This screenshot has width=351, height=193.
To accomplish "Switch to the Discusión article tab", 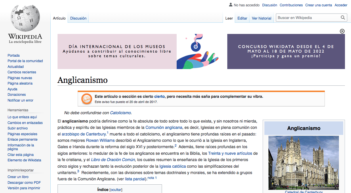I will point(78,18).
